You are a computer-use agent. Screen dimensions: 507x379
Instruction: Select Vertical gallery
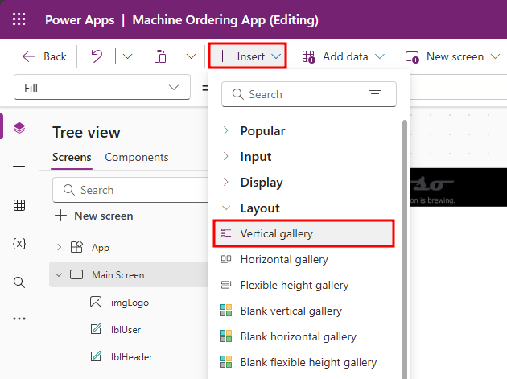point(303,233)
